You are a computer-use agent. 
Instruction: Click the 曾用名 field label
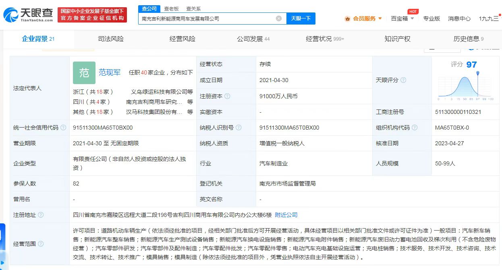click(22, 199)
